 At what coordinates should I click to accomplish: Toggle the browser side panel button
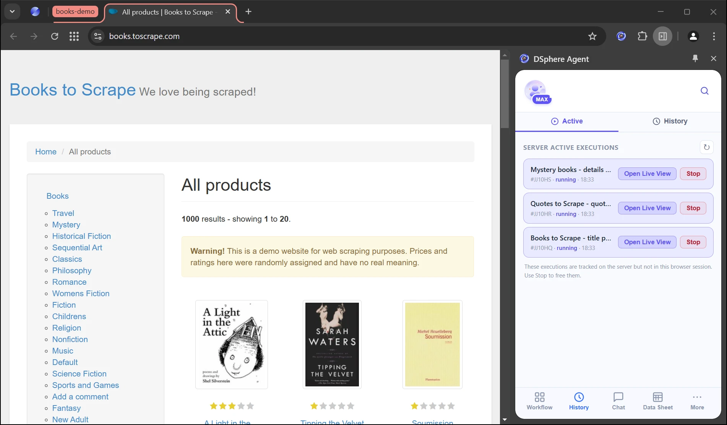(662, 36)
